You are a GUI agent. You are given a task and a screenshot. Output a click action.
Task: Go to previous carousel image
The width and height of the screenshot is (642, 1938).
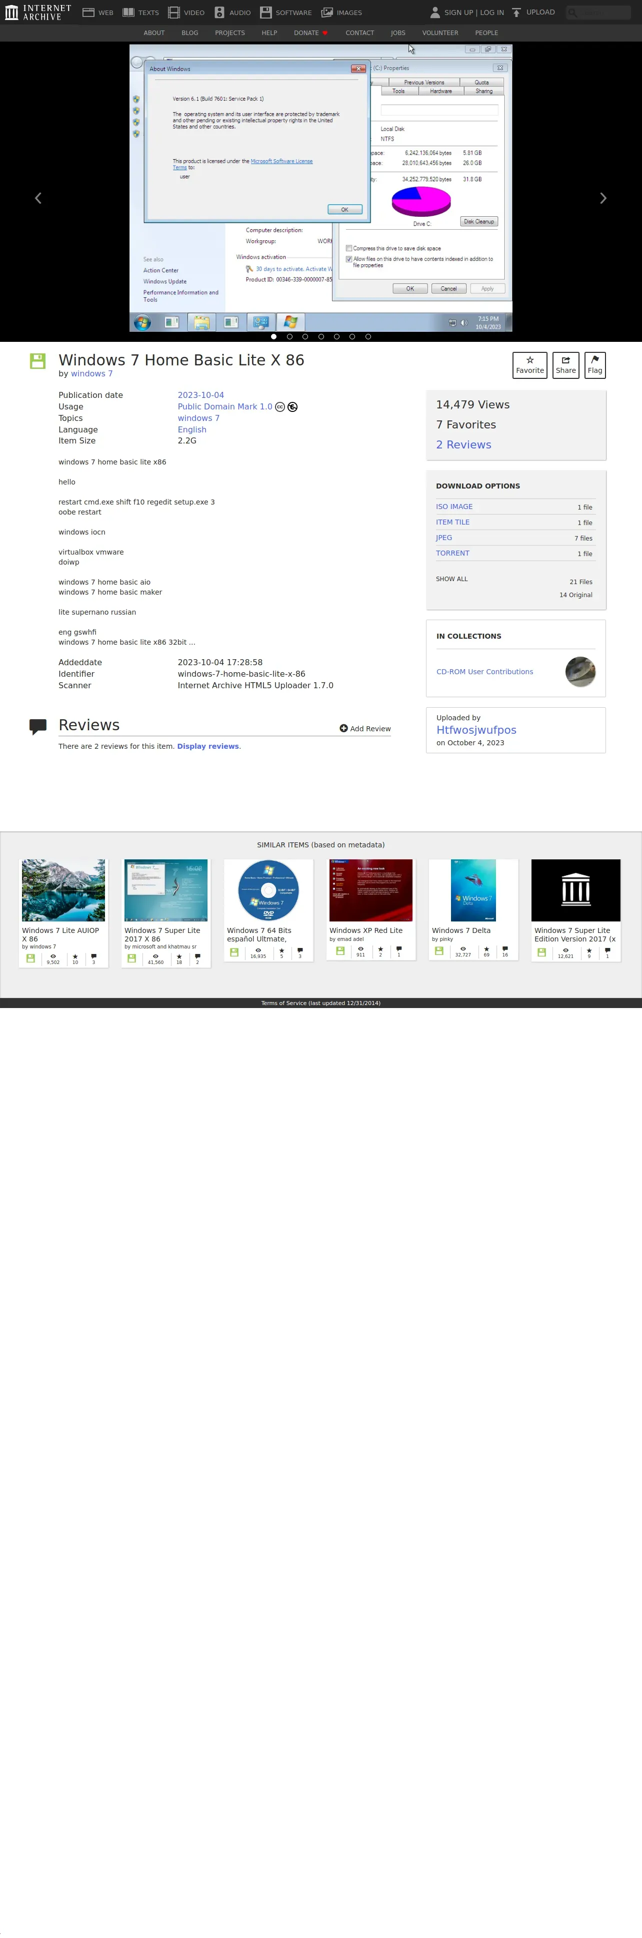click(38, 198)
